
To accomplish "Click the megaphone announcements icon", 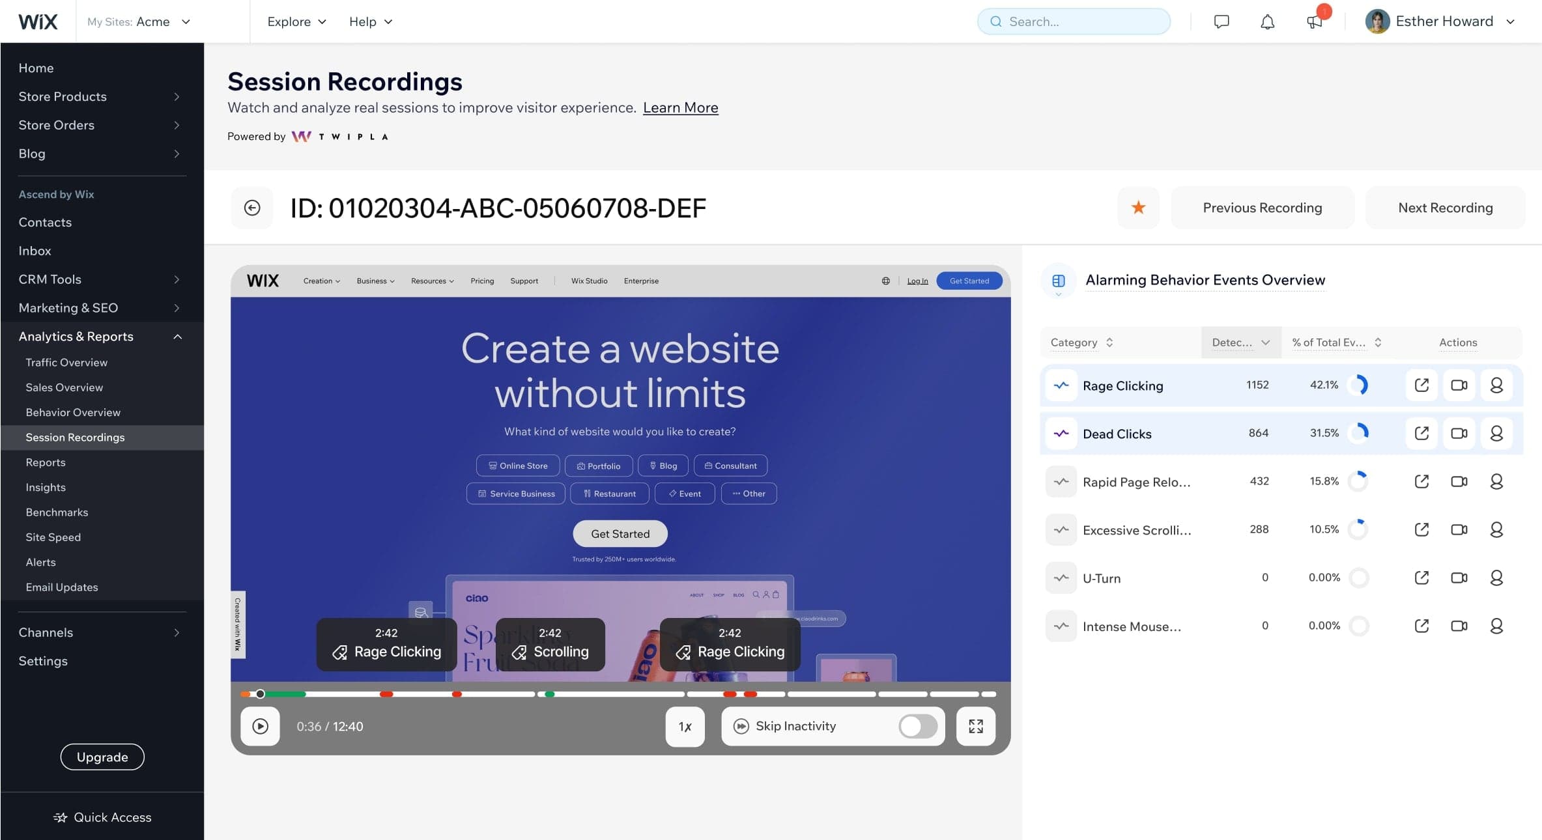I will tap(1314, 22).
